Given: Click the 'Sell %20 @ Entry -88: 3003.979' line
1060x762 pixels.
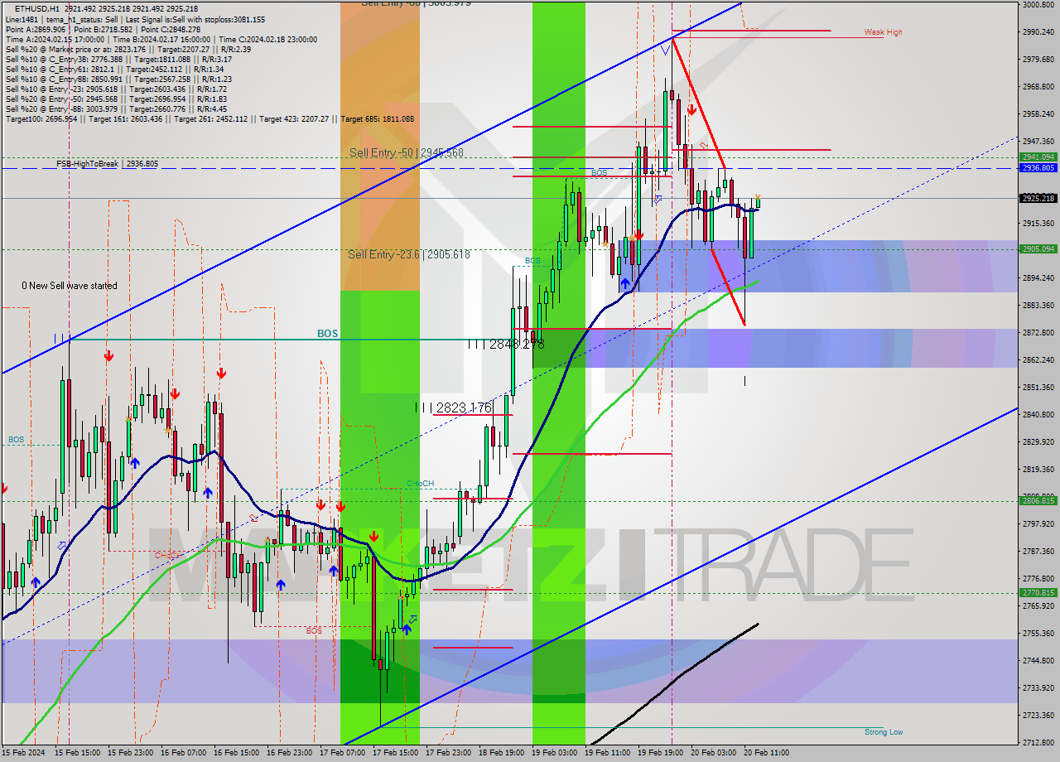Looking at the screenshot, I should point(116,109).
